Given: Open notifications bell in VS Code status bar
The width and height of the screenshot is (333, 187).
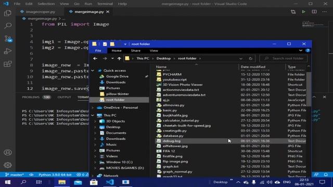Looking at the screenshot, I should coord(326,175).
